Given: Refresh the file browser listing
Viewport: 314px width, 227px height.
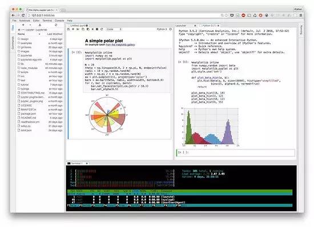Looking at the screenshot, I should coord(56,25).
